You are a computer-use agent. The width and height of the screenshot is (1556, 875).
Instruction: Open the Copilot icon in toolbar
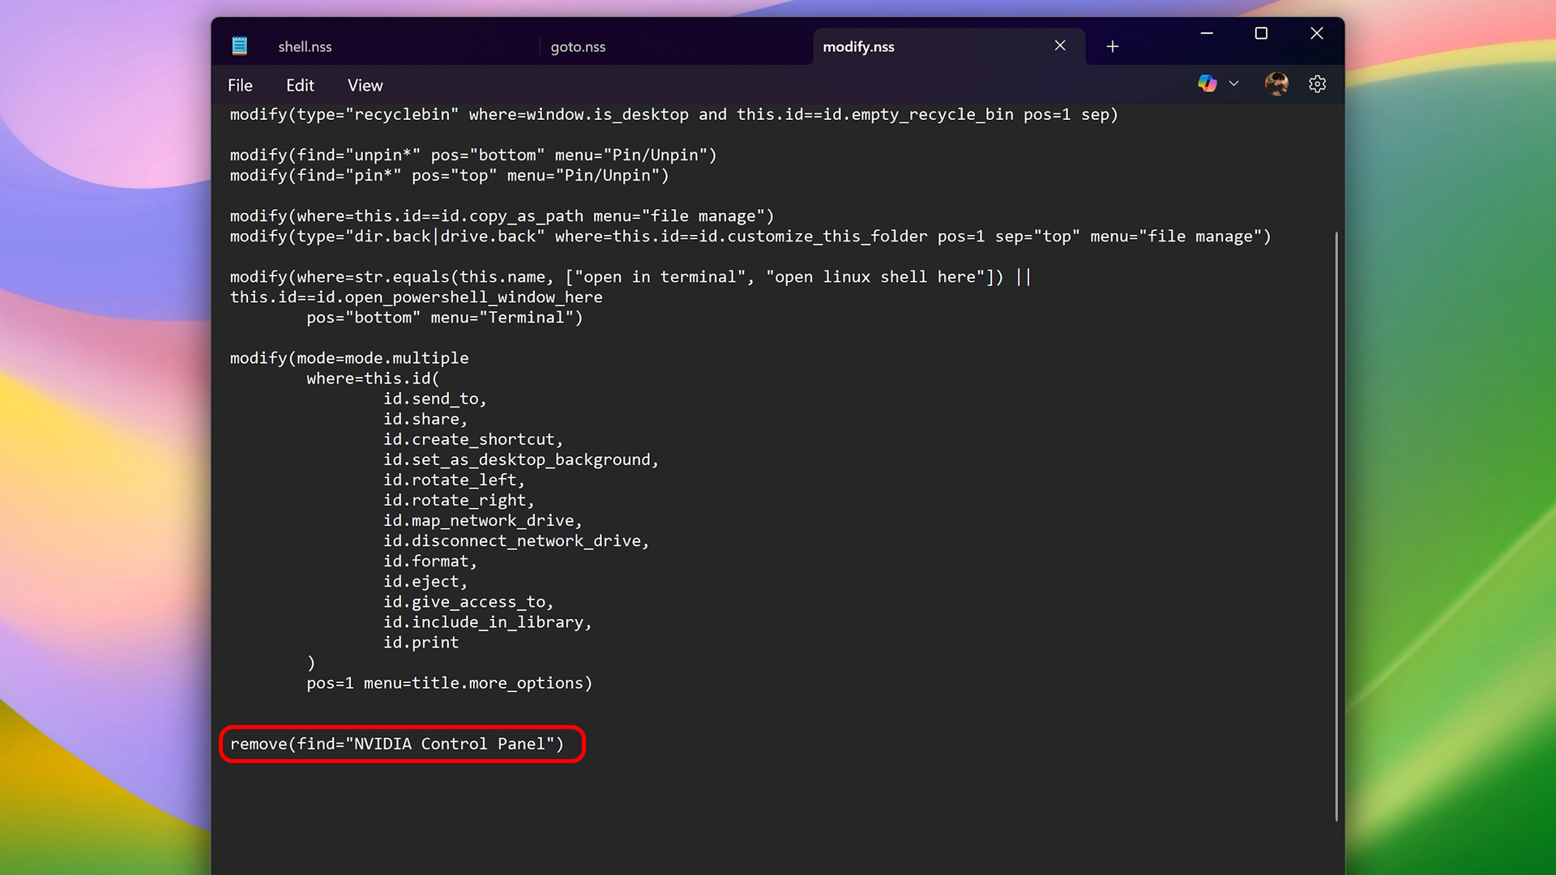[x=1207, y=83]
